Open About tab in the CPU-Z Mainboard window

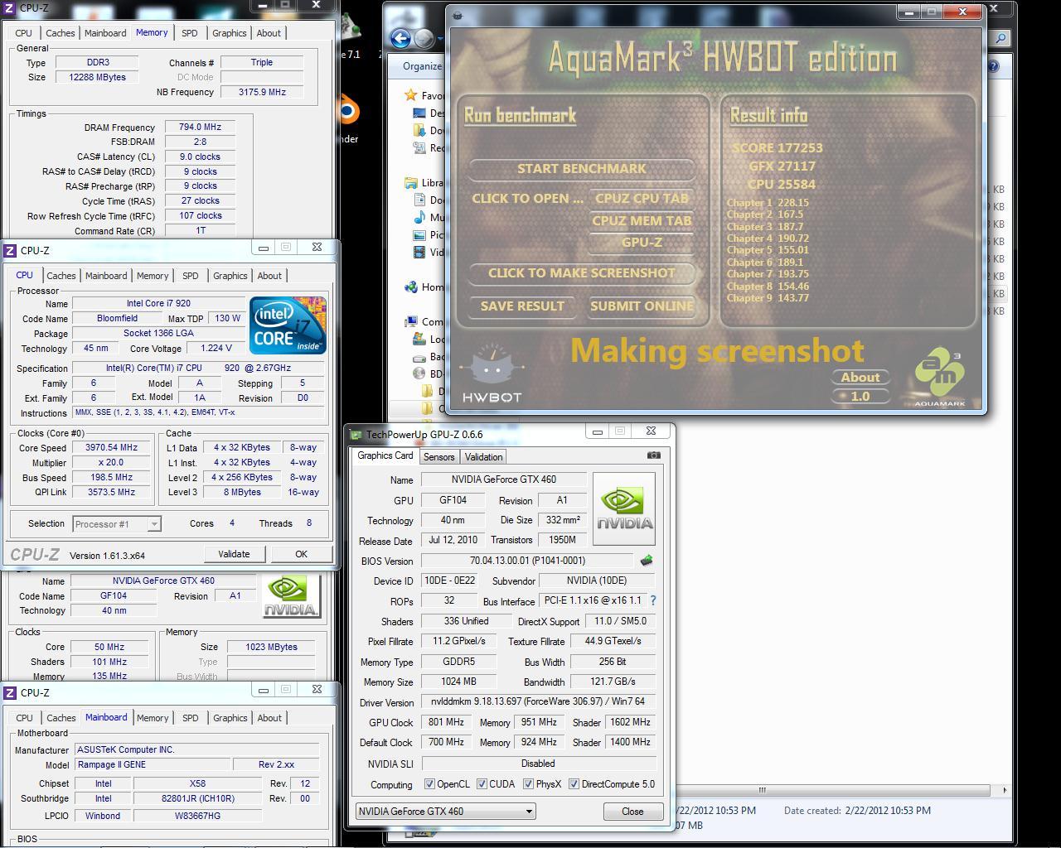[x=269, y=718]
